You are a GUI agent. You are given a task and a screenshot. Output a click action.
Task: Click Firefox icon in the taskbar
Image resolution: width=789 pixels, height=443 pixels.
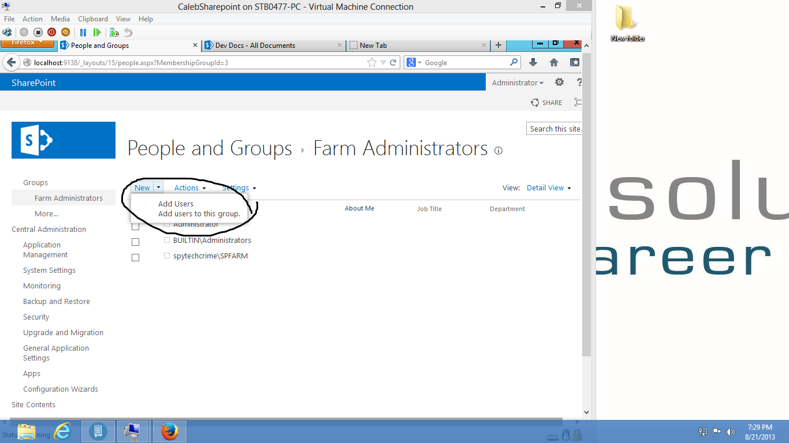(x=170, y=431)
